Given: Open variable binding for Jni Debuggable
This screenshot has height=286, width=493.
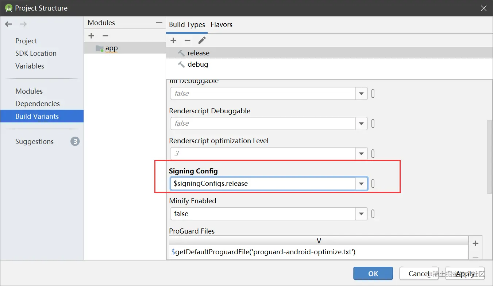Looking at the screenshot, I should [x=373, y=94].
